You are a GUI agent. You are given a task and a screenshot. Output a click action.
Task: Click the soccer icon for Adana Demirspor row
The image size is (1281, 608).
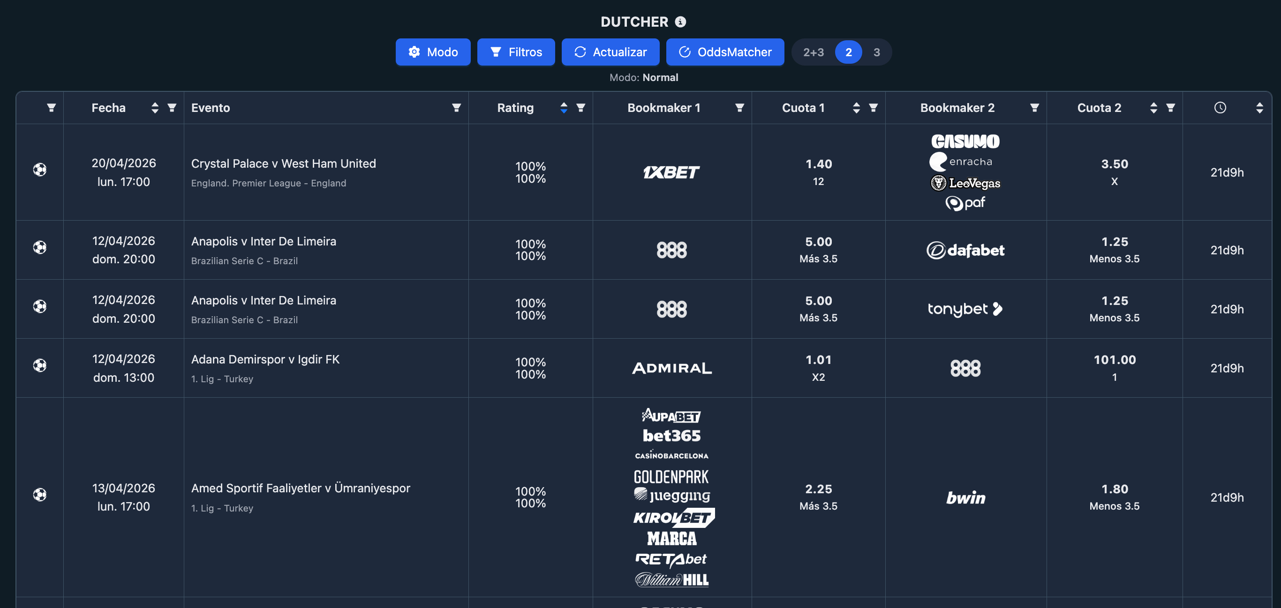[x=40, y=365]
